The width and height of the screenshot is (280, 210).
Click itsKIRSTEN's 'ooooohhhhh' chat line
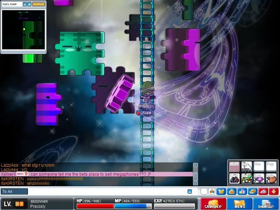42,179
